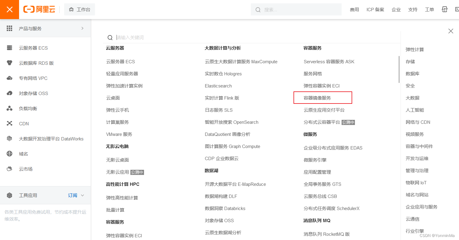Click the 云市场 sidebar icon
Image resolution: width=459 pixels, height=240 pixels.
[9, 169]
